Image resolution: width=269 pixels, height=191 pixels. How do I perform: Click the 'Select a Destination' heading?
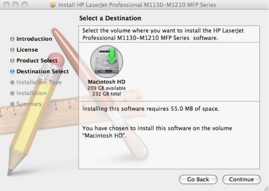click(110, 18)
